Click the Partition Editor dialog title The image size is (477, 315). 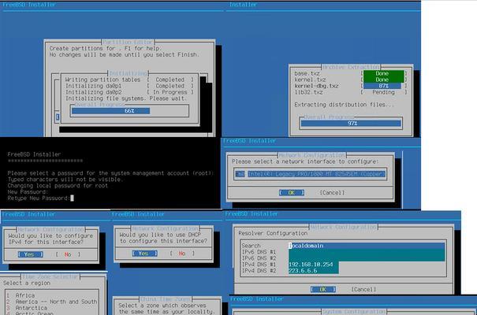click(128, 42)
